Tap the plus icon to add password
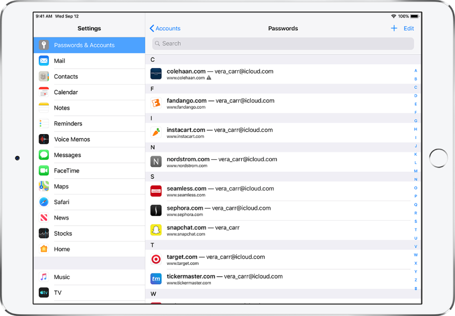The image size is (455, 316). click(x=394, y=29)
